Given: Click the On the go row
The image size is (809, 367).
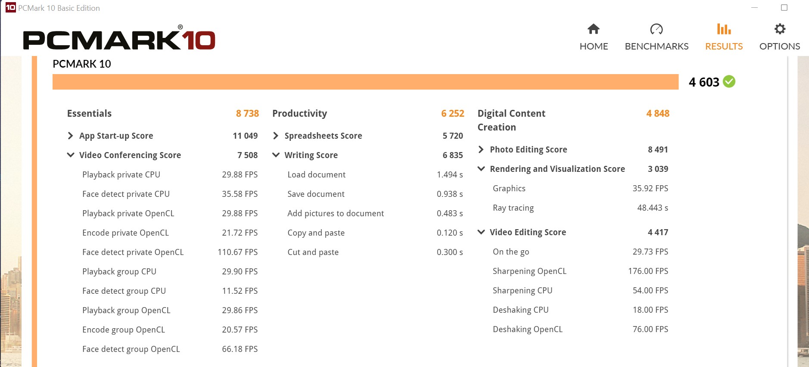Looking at the screenshot, I should tap(581, 252).
